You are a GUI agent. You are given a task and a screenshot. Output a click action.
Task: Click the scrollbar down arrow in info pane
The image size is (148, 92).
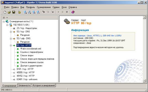144,81
